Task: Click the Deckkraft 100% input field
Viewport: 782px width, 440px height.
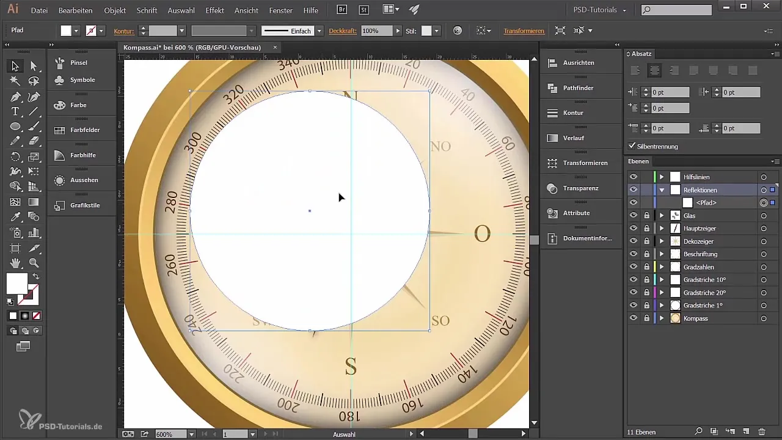Action: (x=376, y=31)
